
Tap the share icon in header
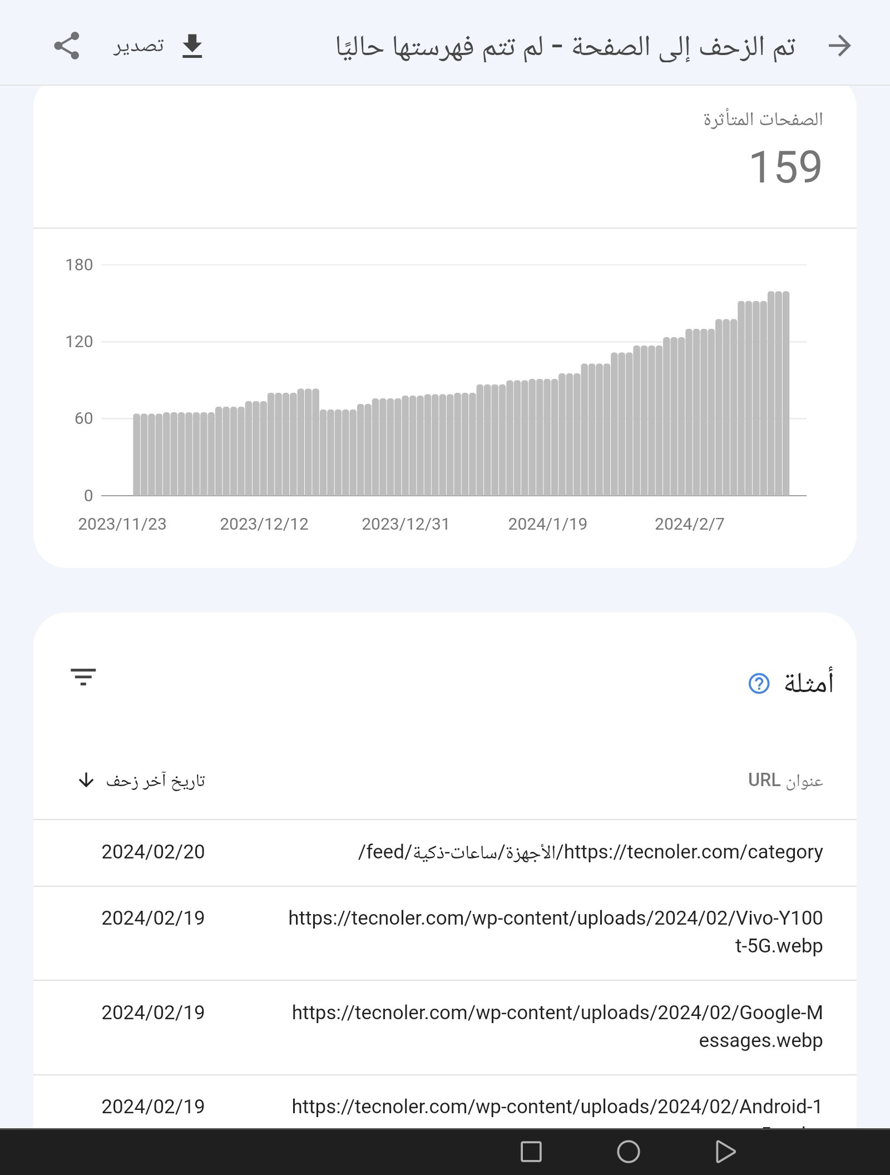click(x=67, y=46)
